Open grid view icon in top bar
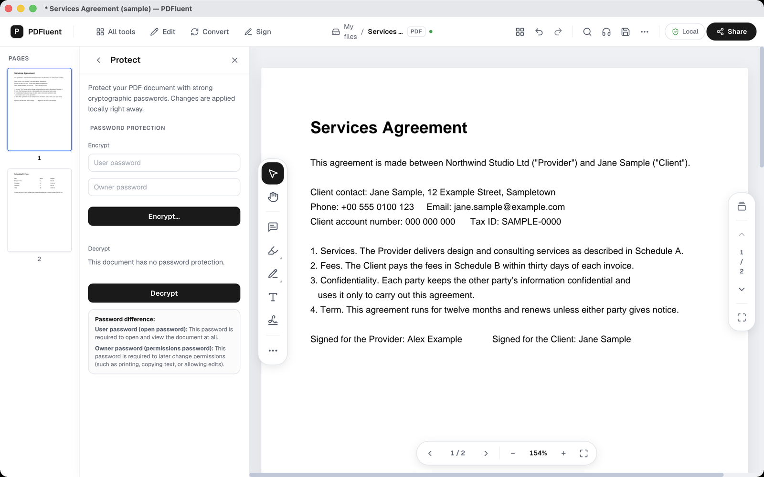Viewport: 764px width, 477px height. coord(520,31)
